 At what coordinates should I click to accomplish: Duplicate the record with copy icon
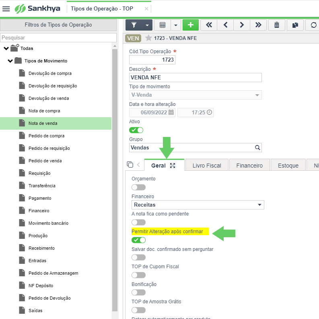pos(295,25)
